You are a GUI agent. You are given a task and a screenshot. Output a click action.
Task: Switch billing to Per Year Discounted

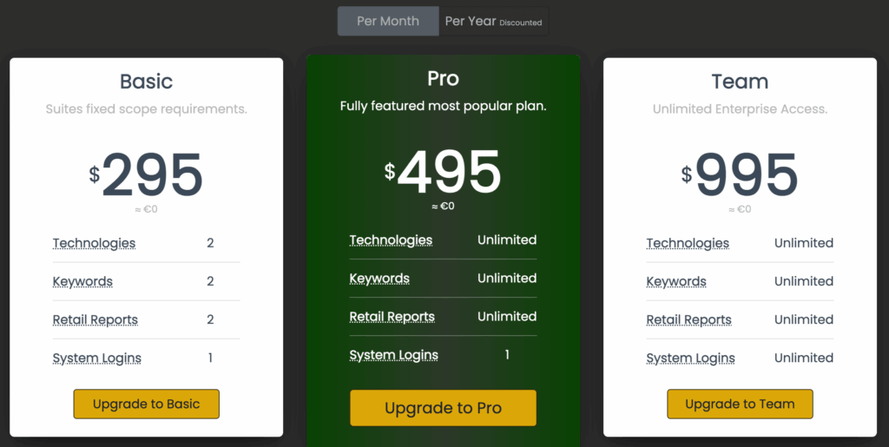pyautogui.click(x=493, y=21)
